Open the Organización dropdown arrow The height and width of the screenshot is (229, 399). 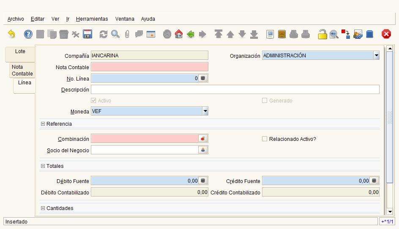(x=376, y=55)
